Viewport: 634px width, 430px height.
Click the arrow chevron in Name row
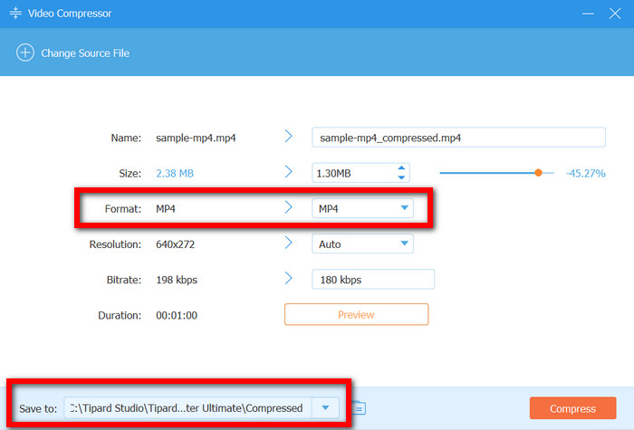tap(288, 136)
